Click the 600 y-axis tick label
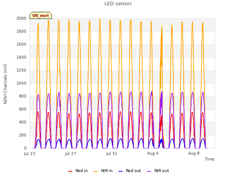 pos(23,109)
